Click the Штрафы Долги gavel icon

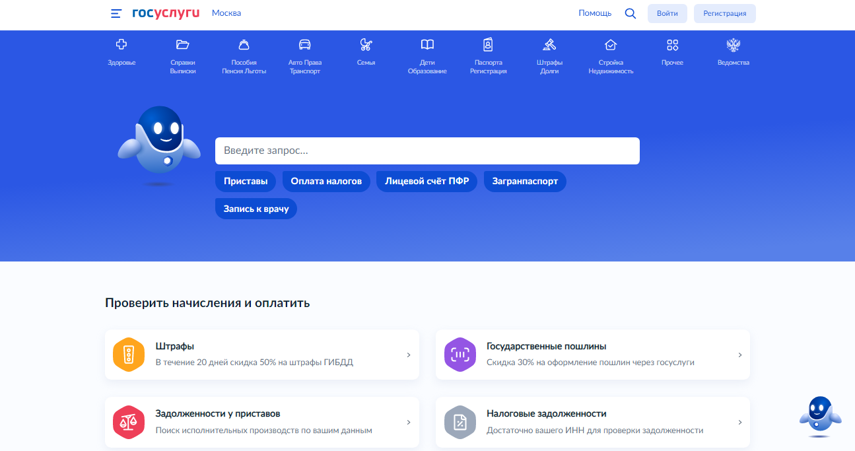tap(549, 45)
